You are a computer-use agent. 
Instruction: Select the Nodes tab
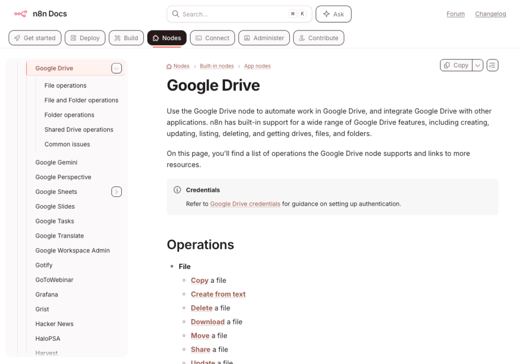(x=167, y=38)
